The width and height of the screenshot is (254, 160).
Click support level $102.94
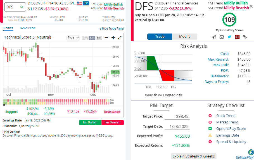point(32,109)
